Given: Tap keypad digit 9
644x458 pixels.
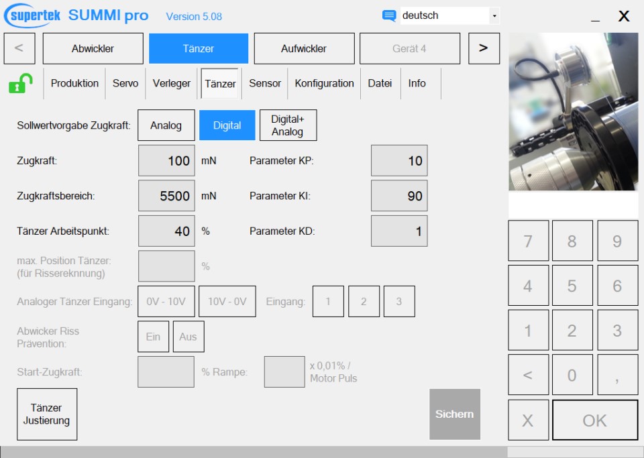Looking at the screenshot, I should pyautogui.click(x=617, y=241).
